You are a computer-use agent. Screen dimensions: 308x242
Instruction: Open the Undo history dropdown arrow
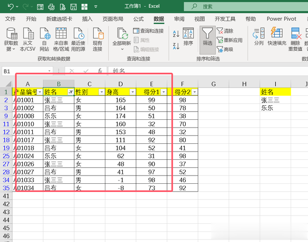click(x=17, y=7)
